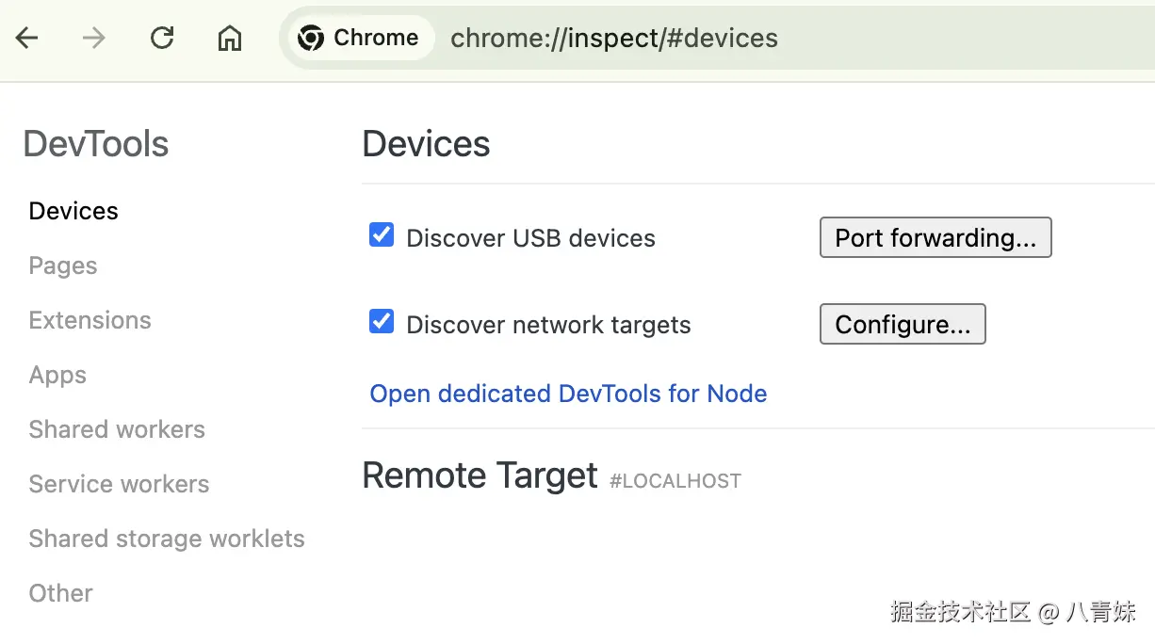Focus the chrome://inspect/#devices address bar

coord(613,38)
